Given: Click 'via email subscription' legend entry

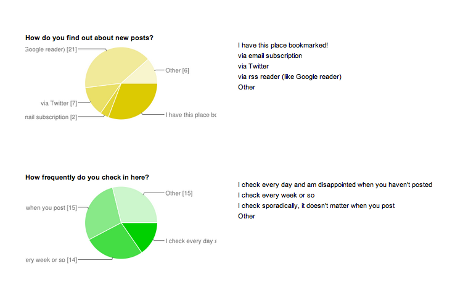Looking at the screenshot, I should (270, 56).
